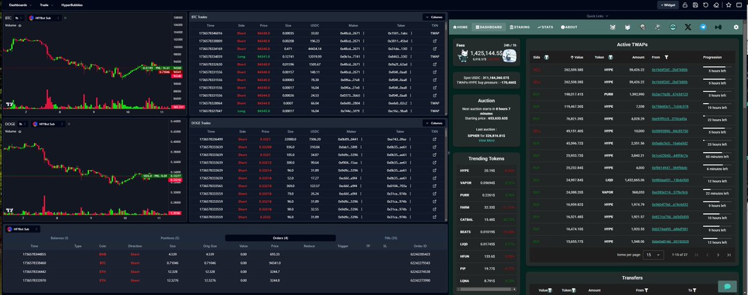The width and height of the screenshot is (748, 295).
Task: Sort Active TWAPs by Value column header
Action: click(577, 57)
